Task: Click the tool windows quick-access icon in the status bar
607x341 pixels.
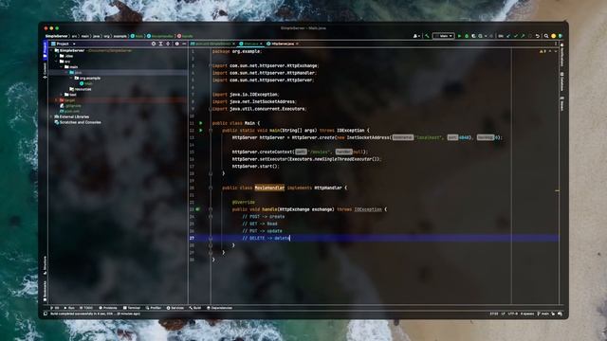Action: pyautogui.click(x=46, y=314)
